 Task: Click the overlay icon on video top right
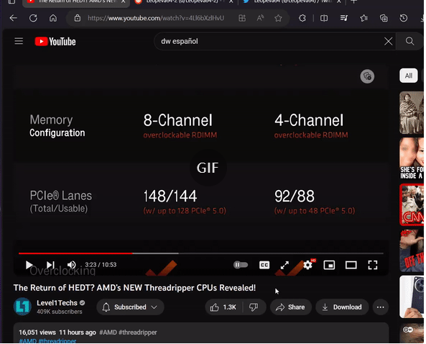pos(367,76)
